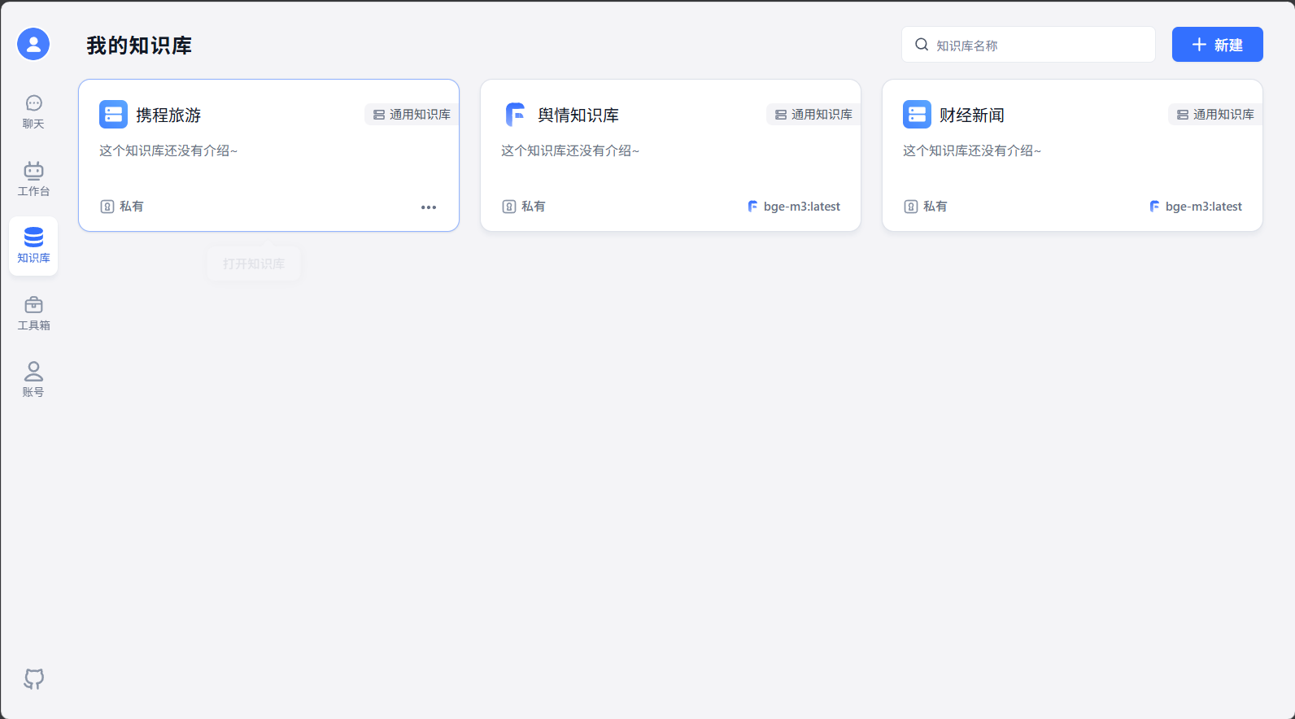
Task: Open the 舆情知识库 card
Action: [578, 115]
